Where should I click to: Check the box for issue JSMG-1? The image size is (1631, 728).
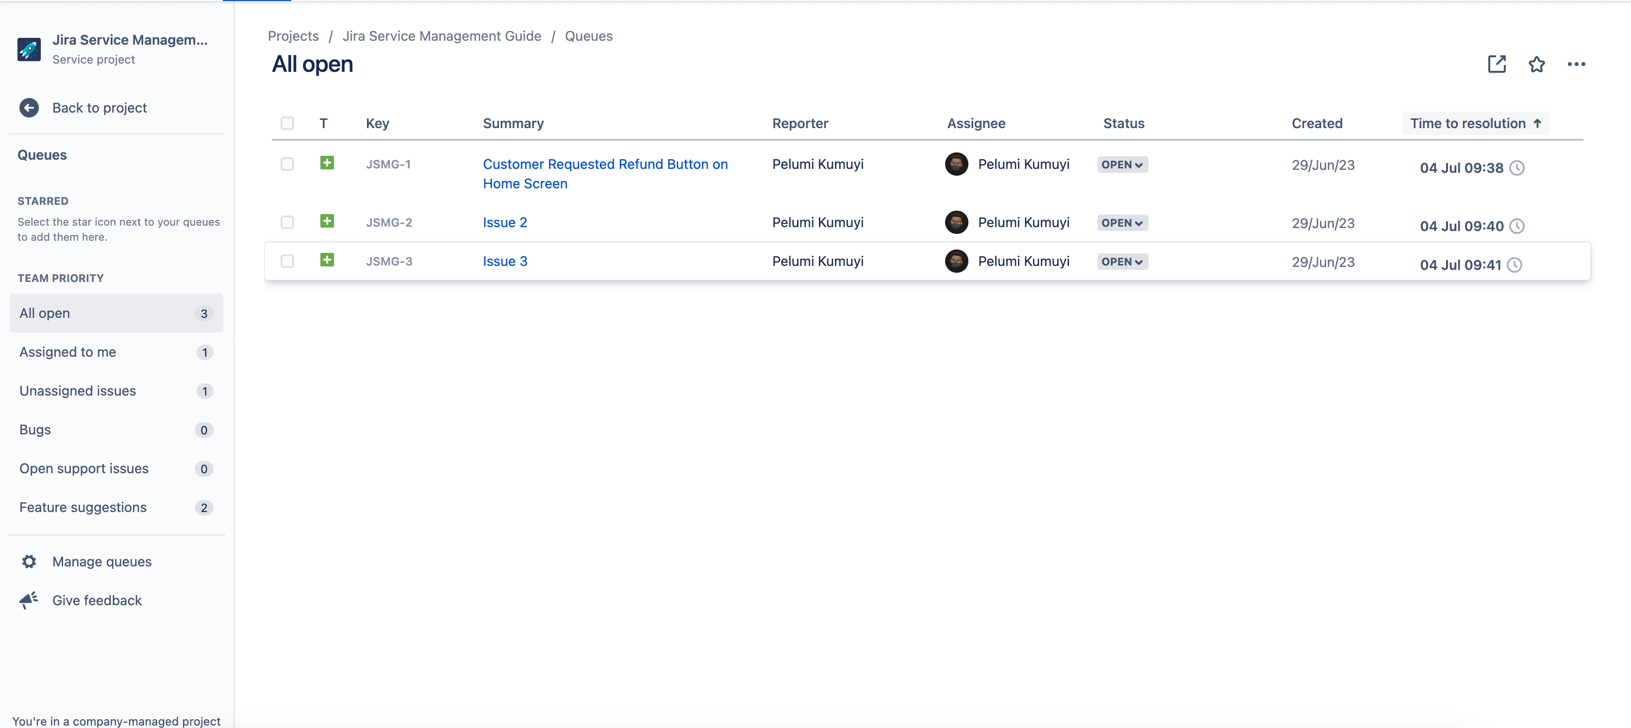(287, 165)
